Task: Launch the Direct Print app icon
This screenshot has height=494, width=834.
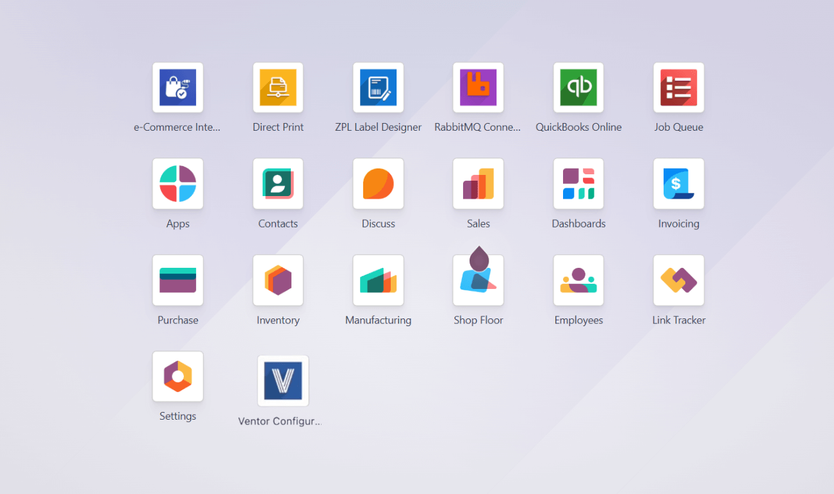Action: pyautogui.click(x=278, y=87)
